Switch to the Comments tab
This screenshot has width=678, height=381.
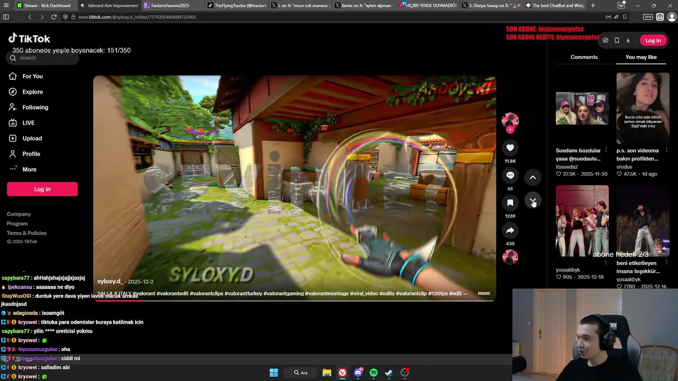click(584, 57)
